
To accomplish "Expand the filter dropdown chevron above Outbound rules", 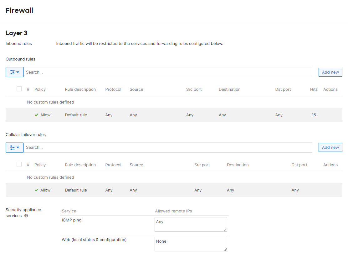I will 18,72.
